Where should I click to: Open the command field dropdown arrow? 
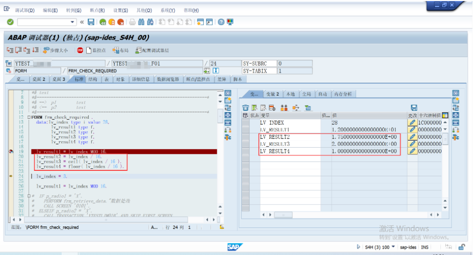pos(72,22)
